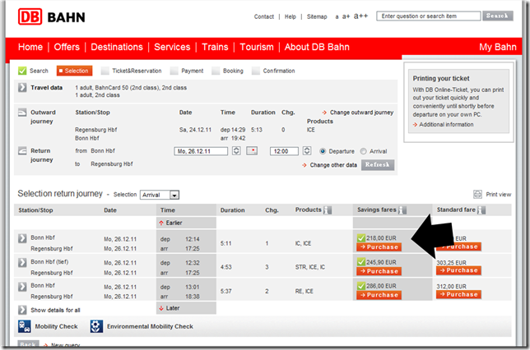The image size is (530, 350).
Task: Expand the Travel data section
Action: (x=22, y=88)
